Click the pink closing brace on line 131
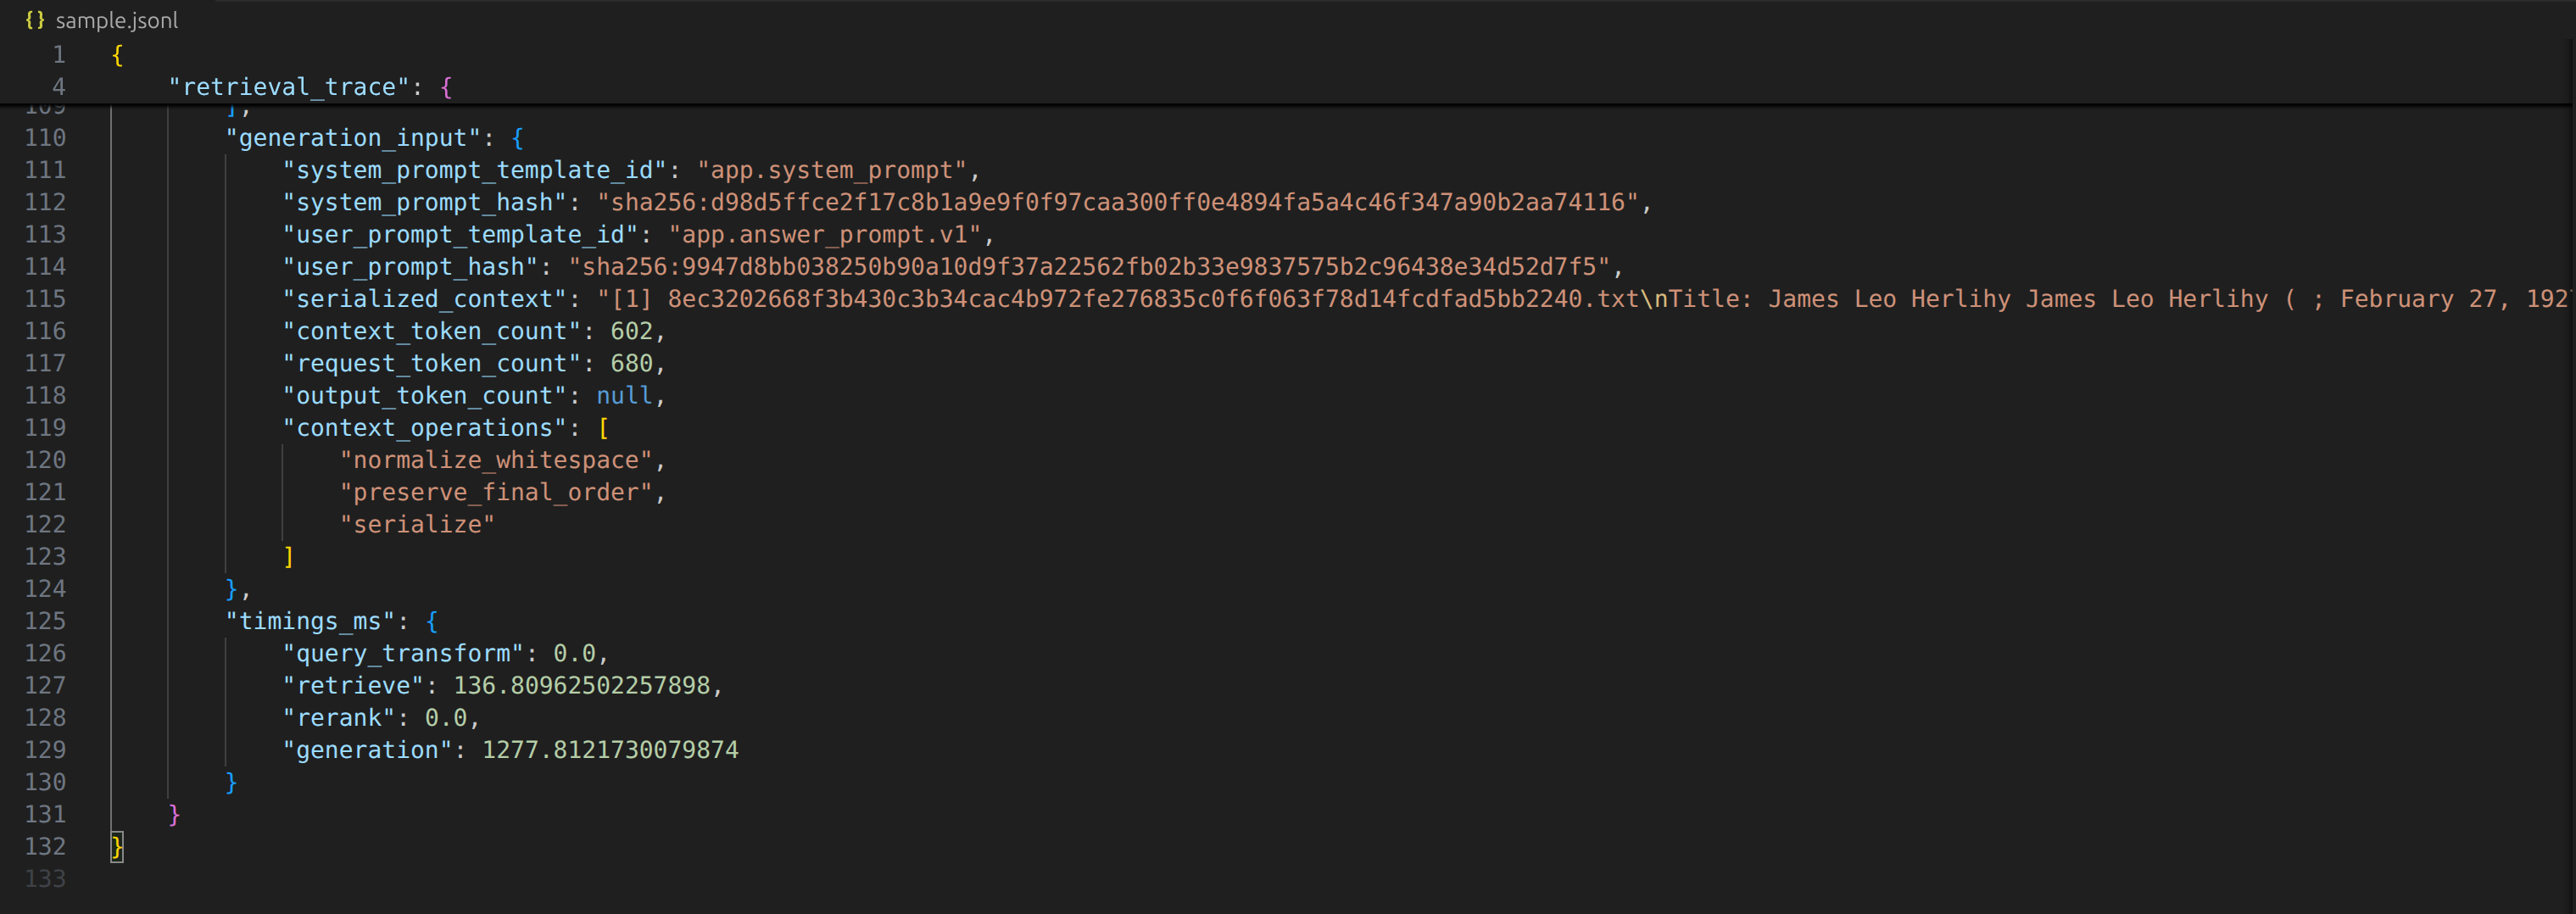 [174, 815]
